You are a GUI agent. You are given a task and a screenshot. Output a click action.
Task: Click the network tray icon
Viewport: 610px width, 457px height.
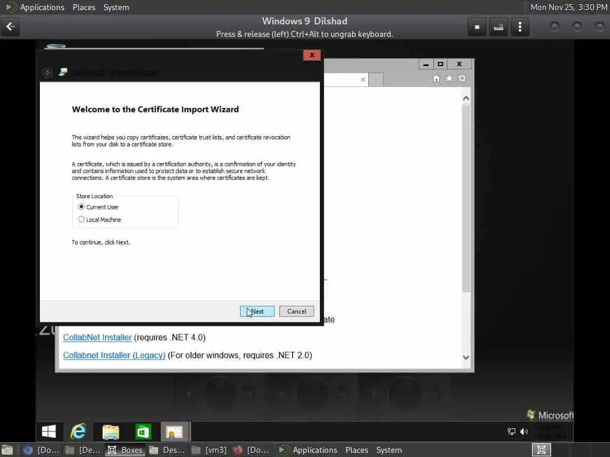511,432
